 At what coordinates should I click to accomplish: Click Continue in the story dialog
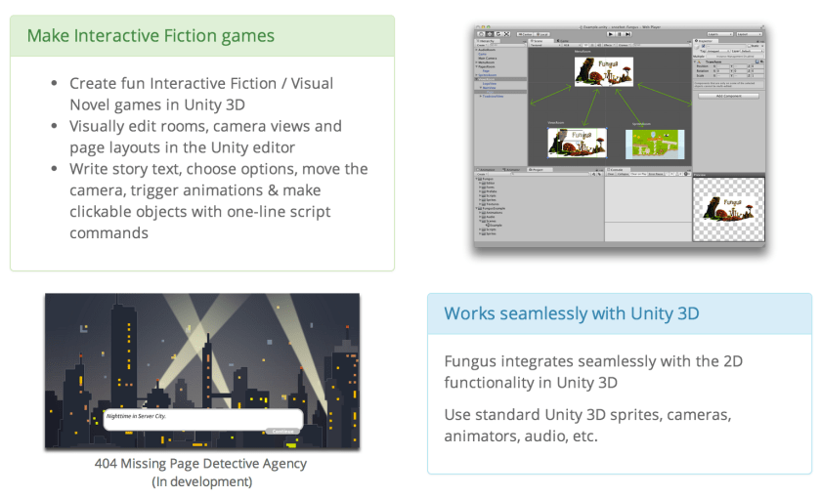coord(281,431)
